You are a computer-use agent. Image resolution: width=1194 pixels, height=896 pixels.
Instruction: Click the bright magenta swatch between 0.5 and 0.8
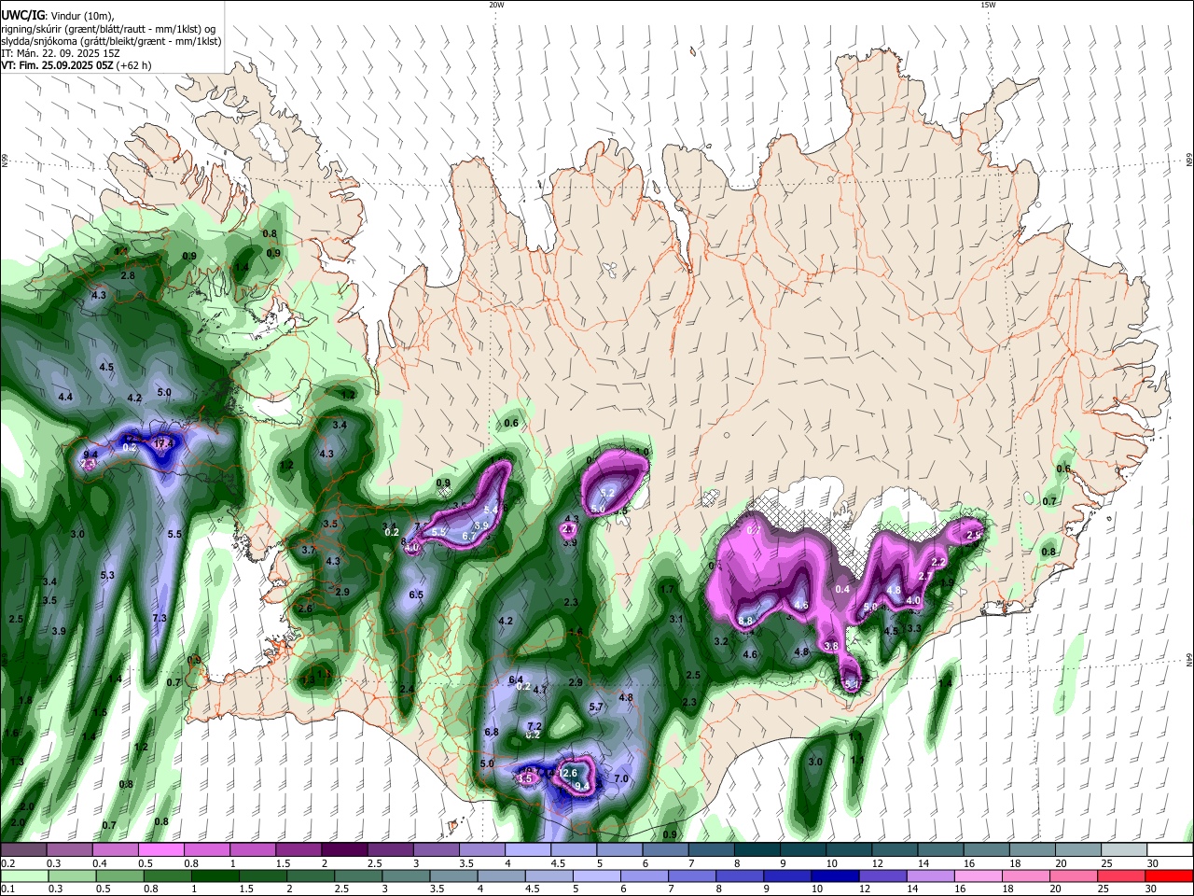(160, 850)
